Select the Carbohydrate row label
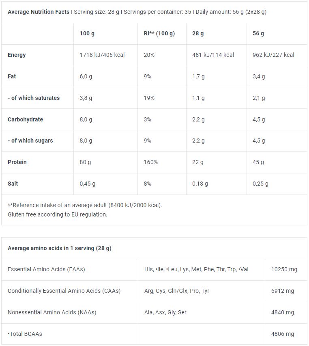Image resolution: width=309 pixels, height=346 pixels. pyautogui.click(x=26, y=119)
